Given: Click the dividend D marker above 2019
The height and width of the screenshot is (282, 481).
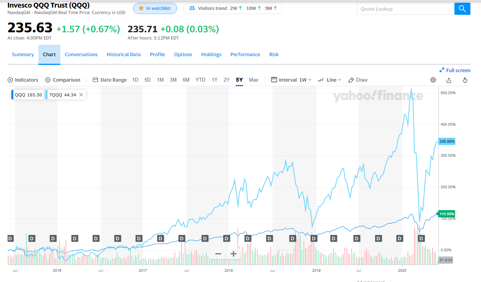Looking at the screenshot, I should [314, 238].
